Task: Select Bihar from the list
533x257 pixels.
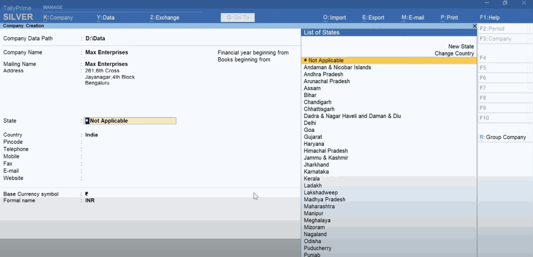Action: click(310, 95)
